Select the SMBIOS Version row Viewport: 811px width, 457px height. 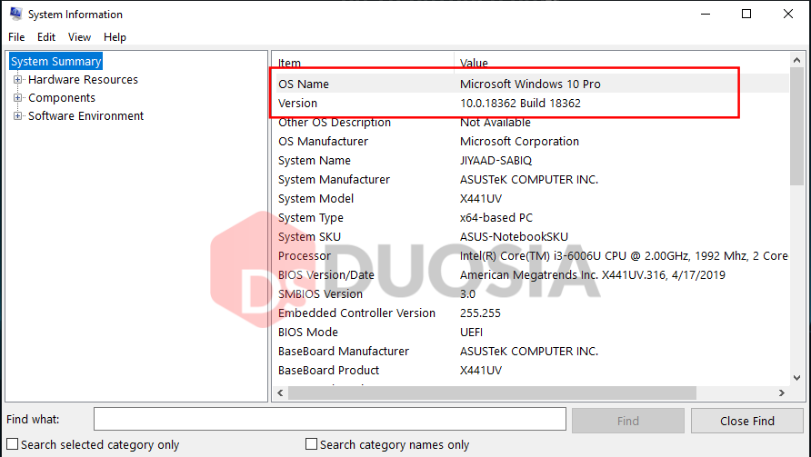(x=531, y=294)
